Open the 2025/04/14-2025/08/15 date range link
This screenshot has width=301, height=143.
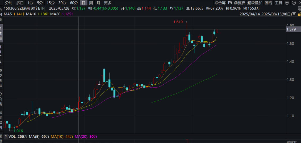point(266,14)
